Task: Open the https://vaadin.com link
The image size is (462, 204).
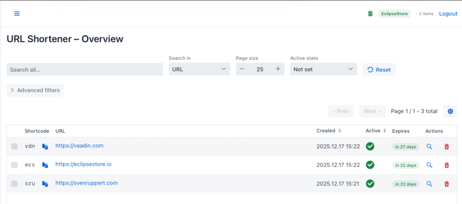Action: pos(79,145)
